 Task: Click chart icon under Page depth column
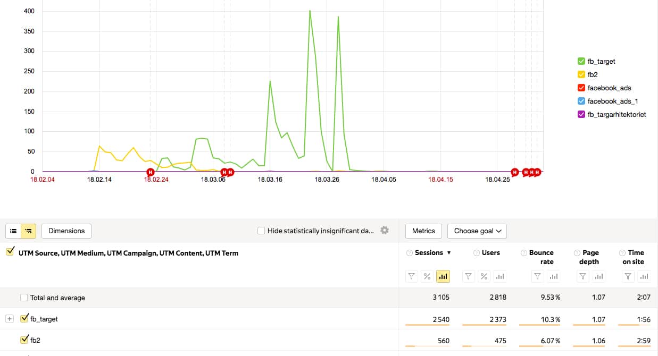[599, 276]
